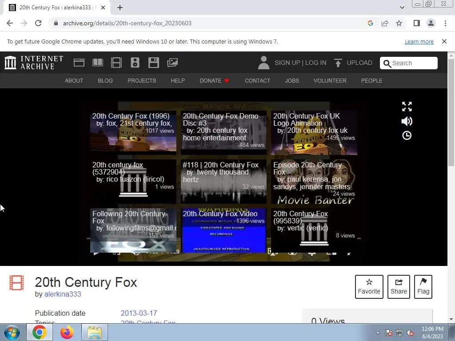The height and width of the screenshot is (341, 455).
Task: Open the Video film strip icon
Action: pyautogui.click(x=116, y=63)
